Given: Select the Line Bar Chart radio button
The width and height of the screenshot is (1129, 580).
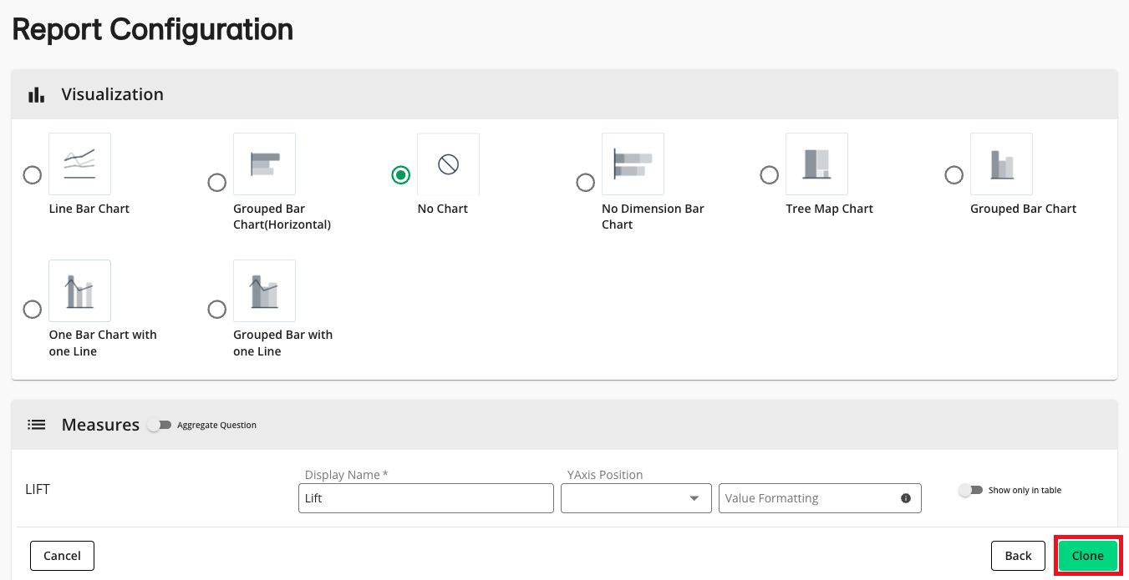Looking at the screenshot, I should (33, 175).
